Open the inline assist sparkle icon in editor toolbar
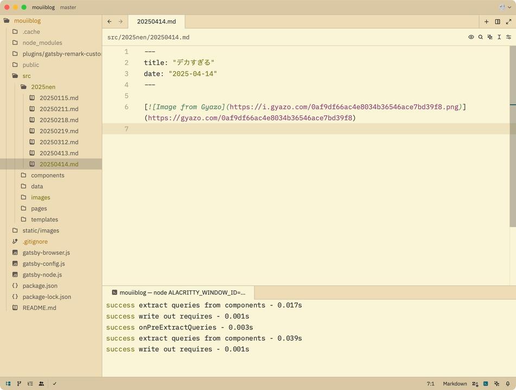Screen dimensions: 516x390 [490, 37]
